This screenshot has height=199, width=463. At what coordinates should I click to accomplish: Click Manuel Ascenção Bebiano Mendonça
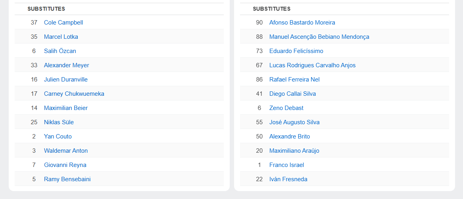coord(319,37)
